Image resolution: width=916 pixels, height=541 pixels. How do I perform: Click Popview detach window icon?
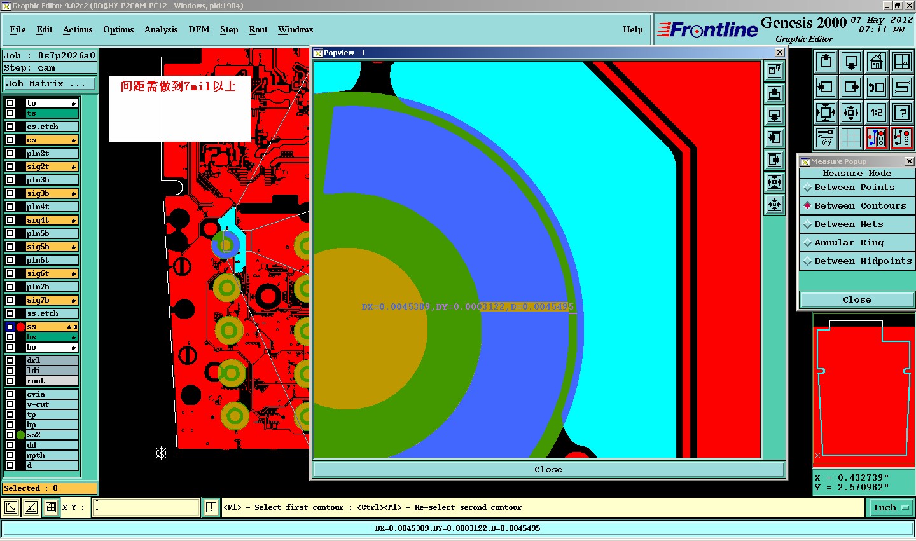coord(774,71)
